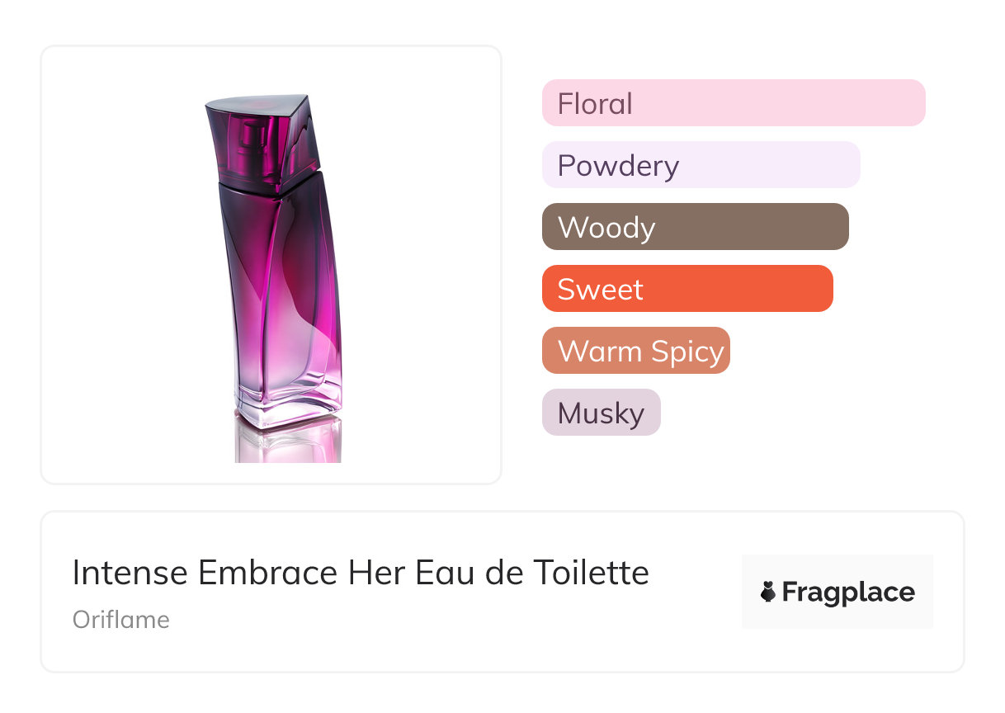Click the Fragplace bottle logo icon
This screenshot has width=1005, height=713.
coord(768,592)
